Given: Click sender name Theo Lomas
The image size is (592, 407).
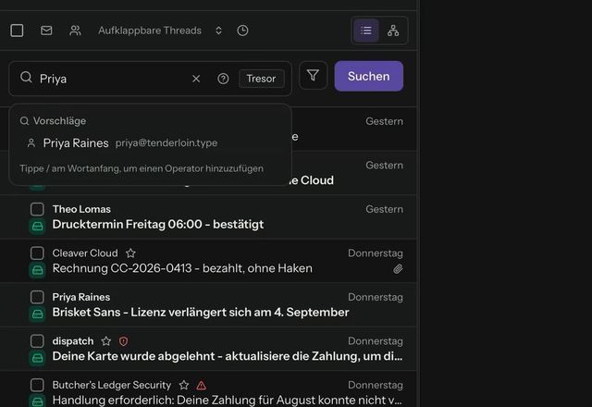Looking at the screenshot, I should coord(81,209).
